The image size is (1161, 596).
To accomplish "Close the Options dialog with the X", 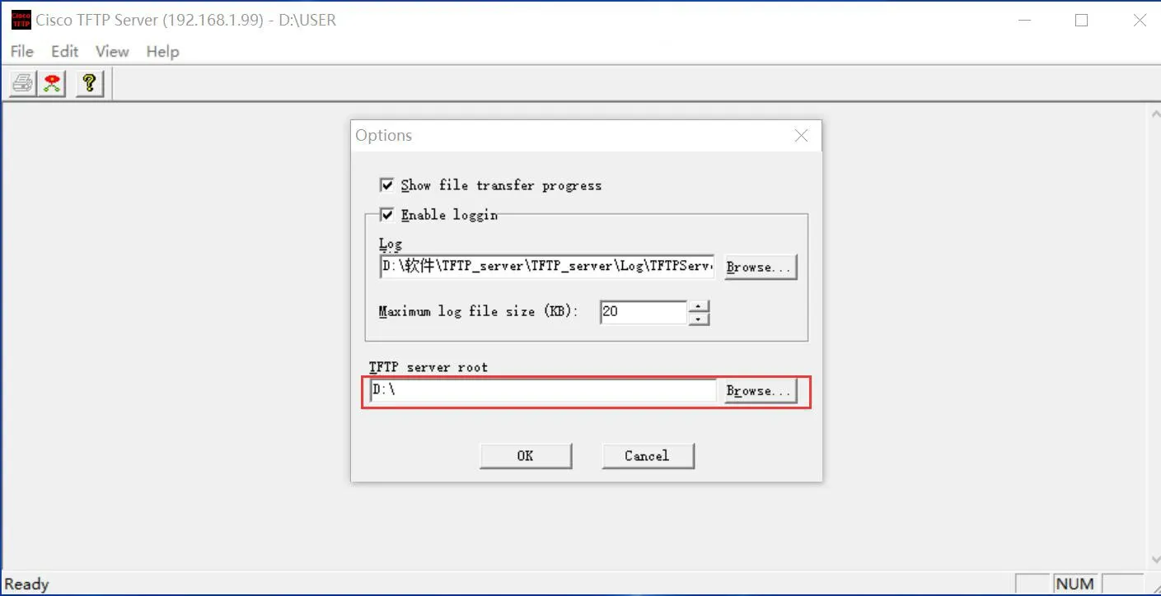I will coord(801,136).
